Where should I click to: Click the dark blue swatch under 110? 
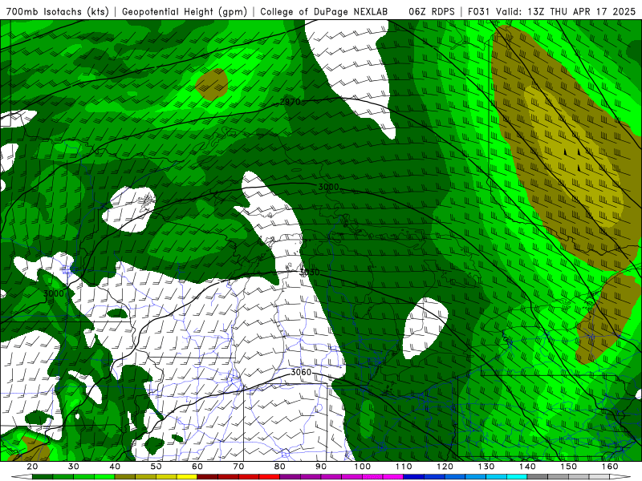[x=414, y=477]
